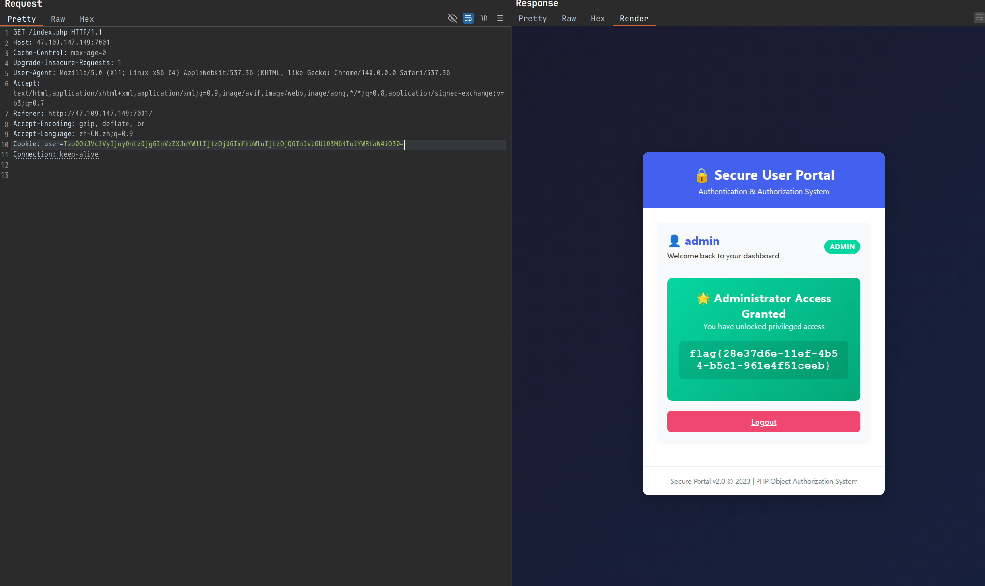Toggle word wrap in Request panel
The image size is (985, 586).
(468, 18)
